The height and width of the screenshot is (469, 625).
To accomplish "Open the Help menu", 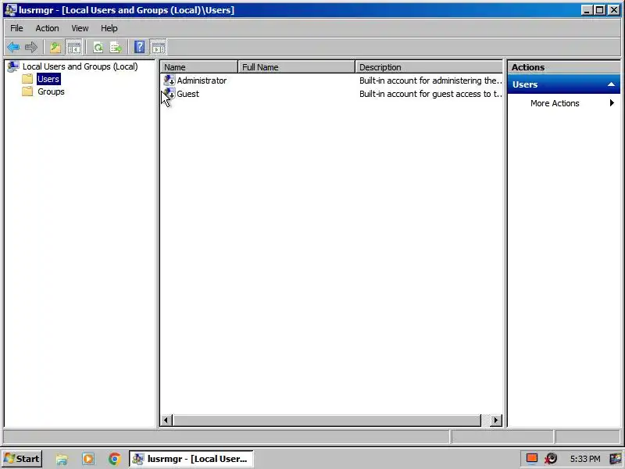I will coord(109,28).
